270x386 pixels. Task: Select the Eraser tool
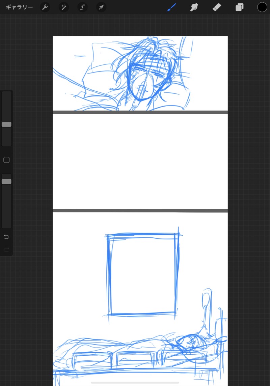tap(217, 7)
